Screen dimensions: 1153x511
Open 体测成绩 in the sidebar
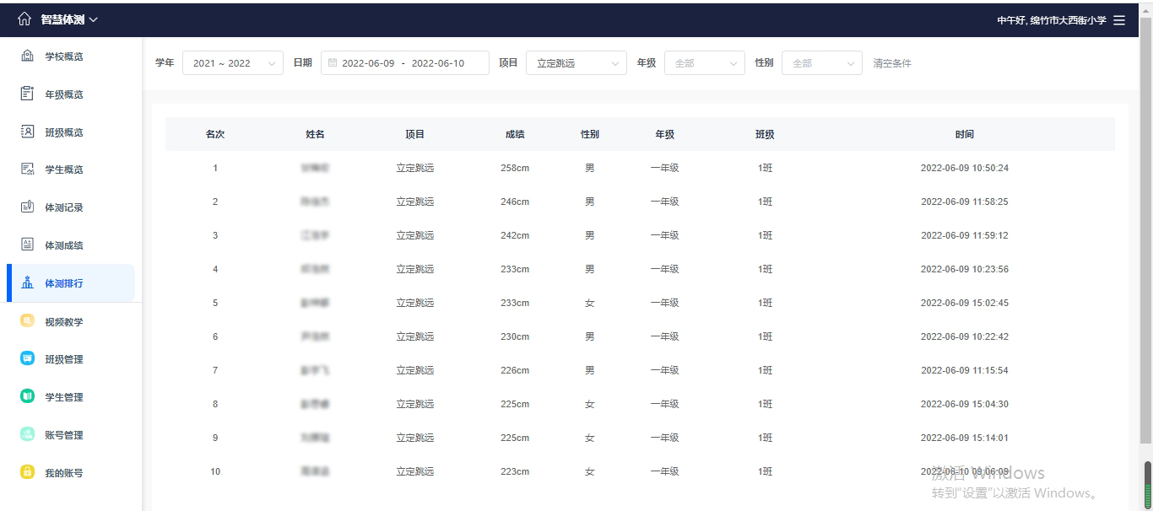tap(64, 245)
